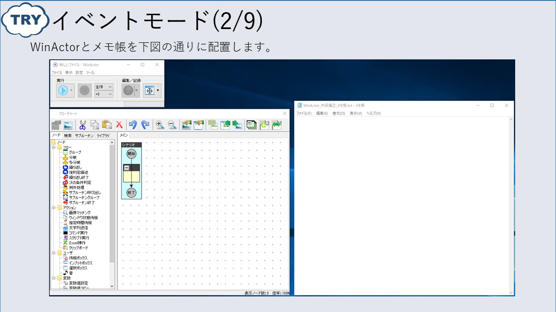Select the インプットボックス node
Viewport: 556px width, 312px height.
pos(80,263)
